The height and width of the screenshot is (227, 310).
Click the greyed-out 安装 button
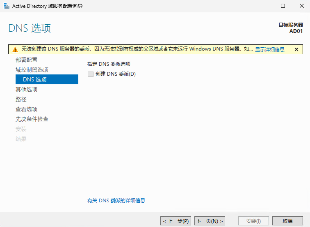tap(253, 221)
